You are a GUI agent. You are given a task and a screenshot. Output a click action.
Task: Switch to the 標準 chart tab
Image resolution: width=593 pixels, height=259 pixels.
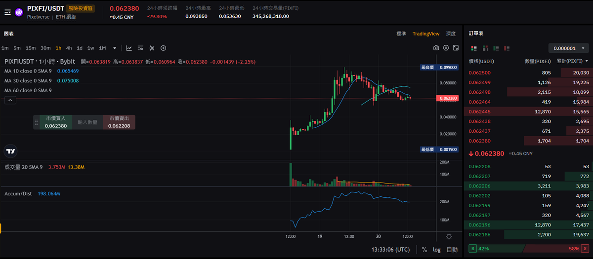click(x=401, y=34)
